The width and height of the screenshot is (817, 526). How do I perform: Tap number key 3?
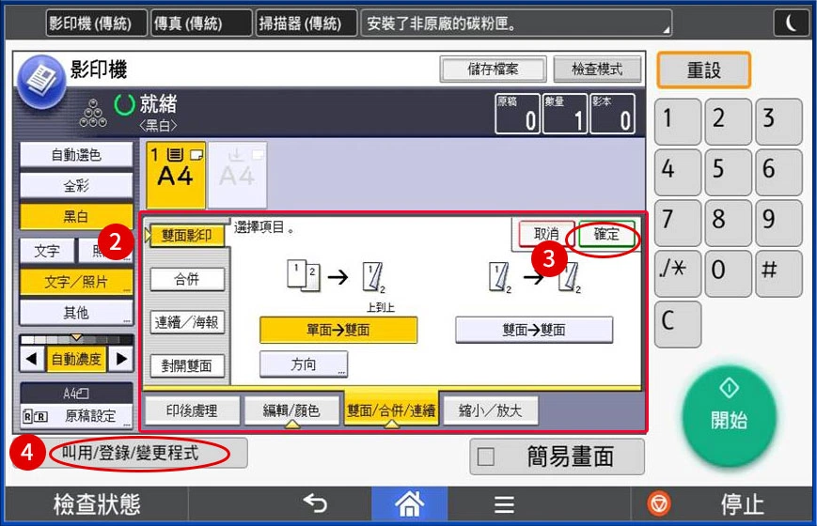pyautogui.click(x=779, y=121)
